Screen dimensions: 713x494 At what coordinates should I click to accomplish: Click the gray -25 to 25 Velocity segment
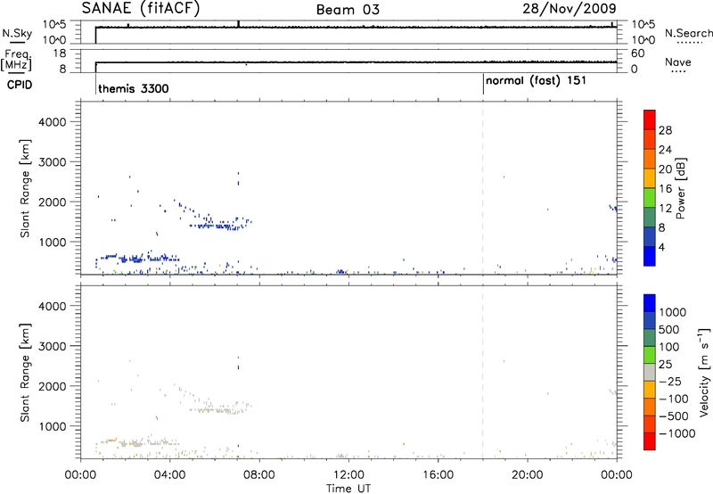pos(650,372)
